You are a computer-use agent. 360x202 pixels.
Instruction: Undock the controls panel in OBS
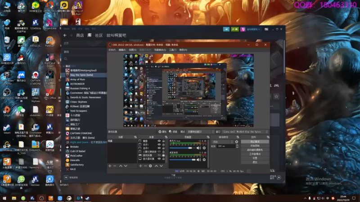click(x=268, y=137)
